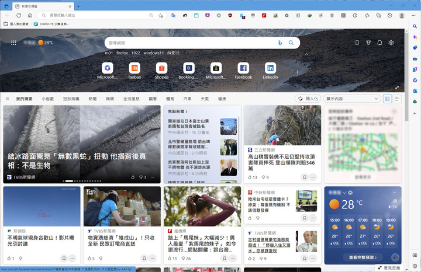
Task: Open the zoom magnifier in address bar
Action: pos(151,16)
